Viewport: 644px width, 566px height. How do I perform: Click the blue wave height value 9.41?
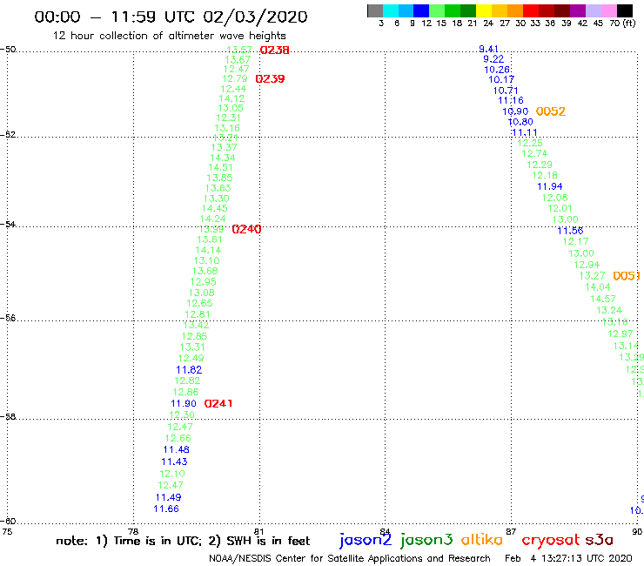[489, 50]
